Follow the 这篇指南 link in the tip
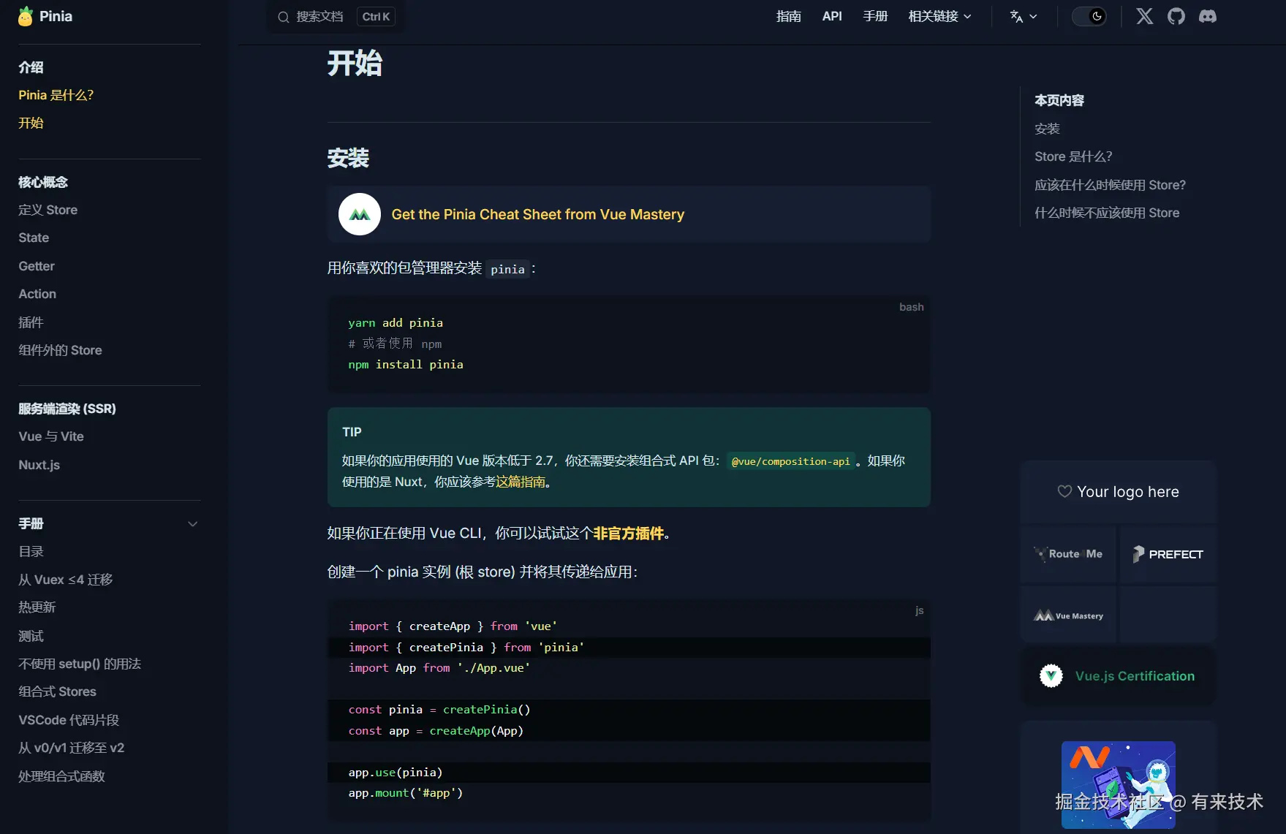 pos(521,482)
